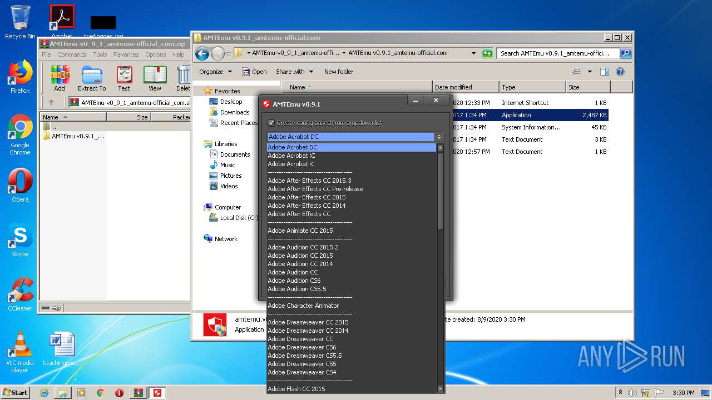Select Network in navigation pane
712x400 pixels.
tap(221, 239)
